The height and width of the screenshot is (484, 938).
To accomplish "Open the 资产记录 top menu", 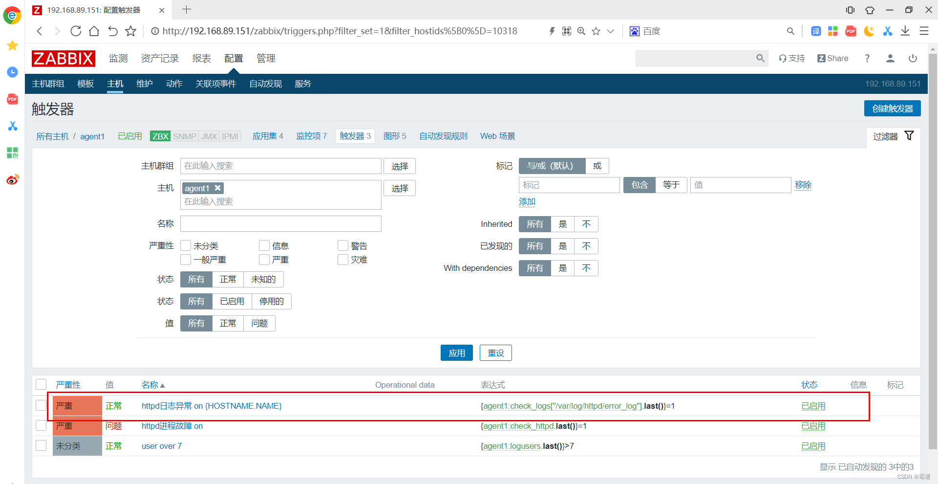I will point(160,58).
